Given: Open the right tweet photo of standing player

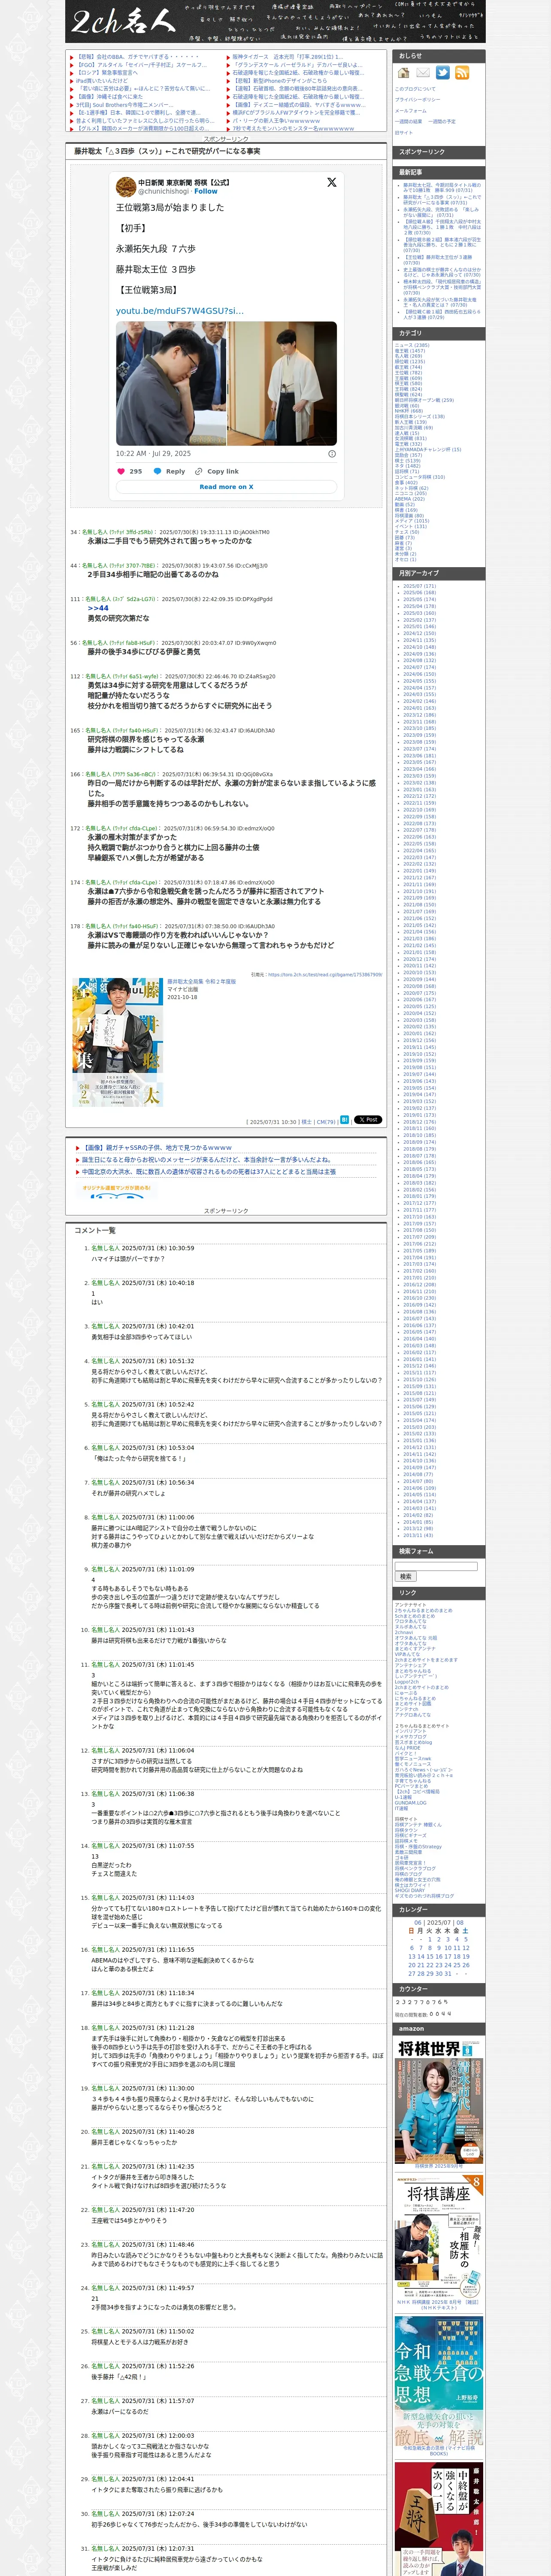Looking at the screenshot, I should click(x=282, y=383).
